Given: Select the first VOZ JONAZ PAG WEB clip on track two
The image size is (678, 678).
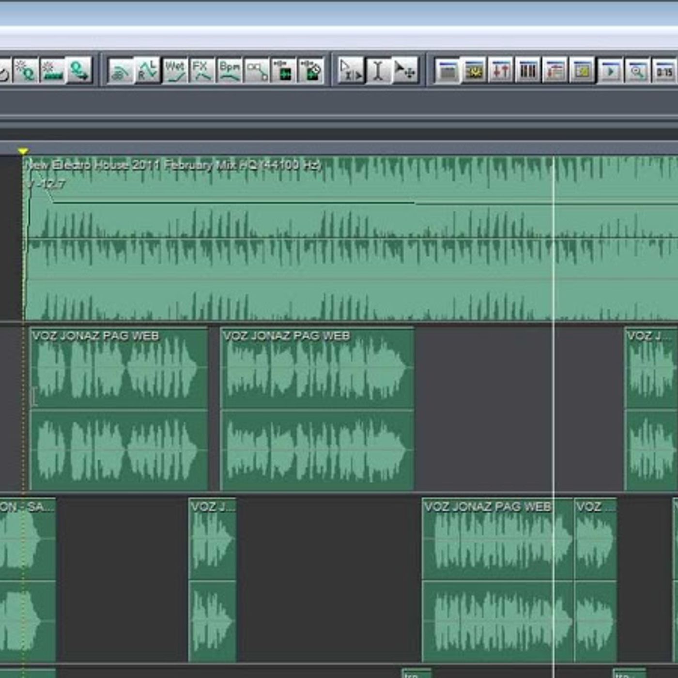Looking at the screenshot, I should [x=119, y=409].
